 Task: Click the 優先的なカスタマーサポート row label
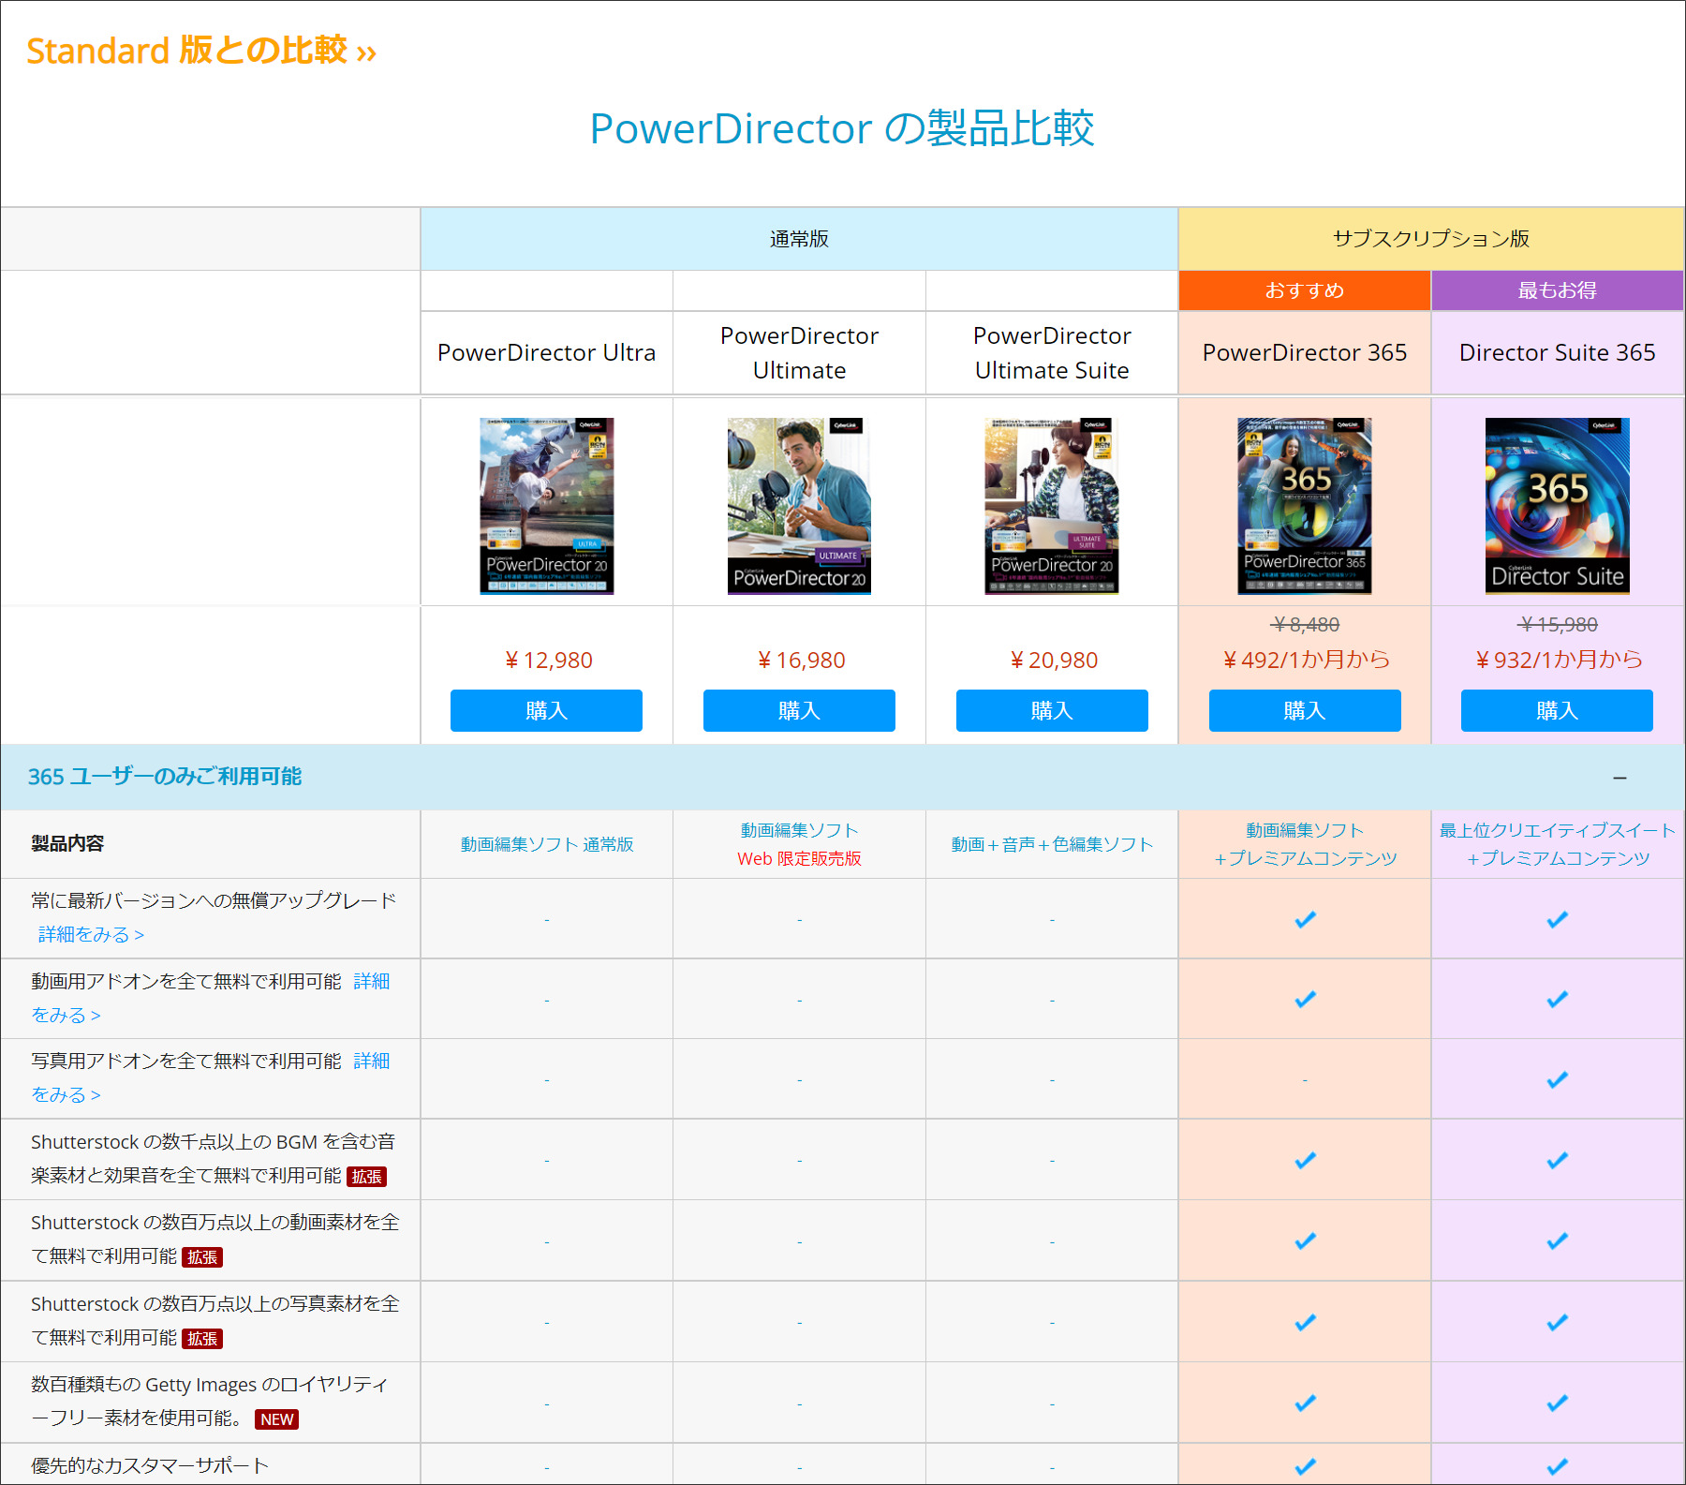point(150,1465)
